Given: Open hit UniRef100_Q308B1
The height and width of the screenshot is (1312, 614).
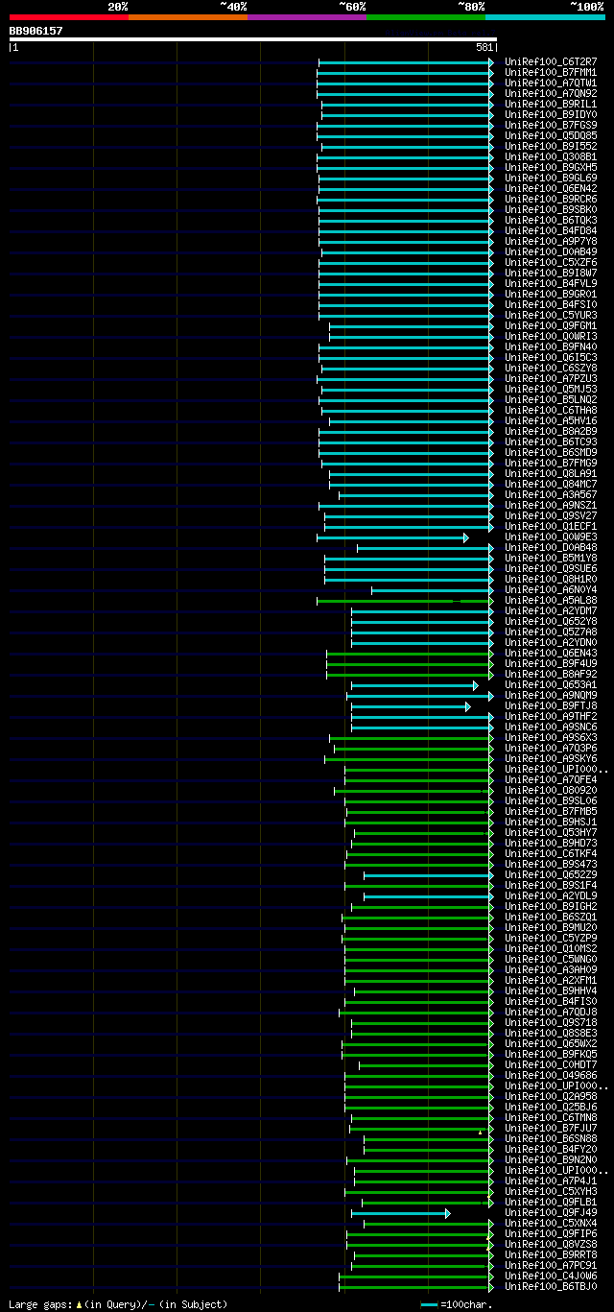Looking at the screenshot, I should click(x=551, y=156).
